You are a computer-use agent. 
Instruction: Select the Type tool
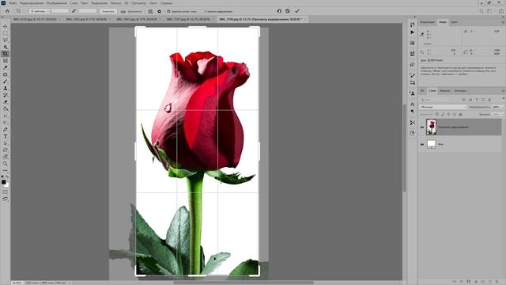coord(6,136)
